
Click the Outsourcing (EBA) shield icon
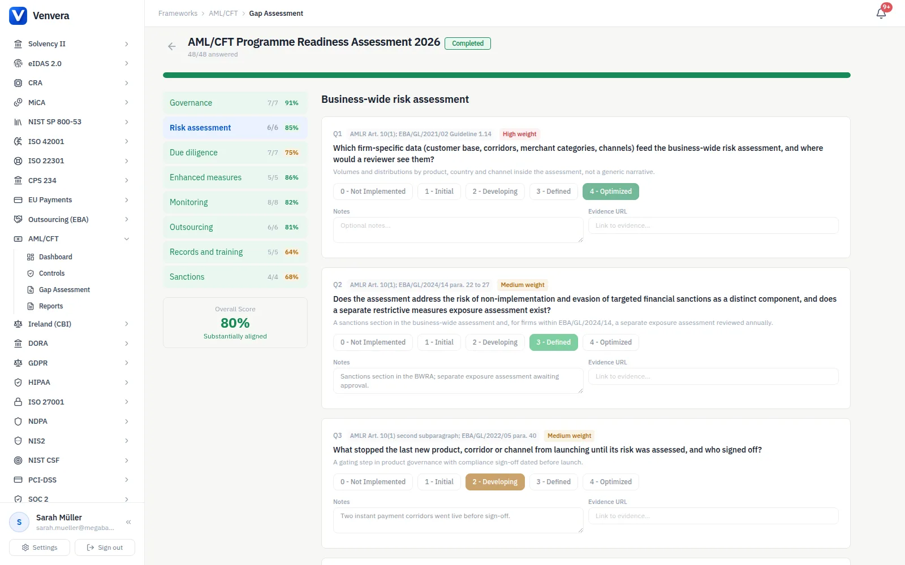pyautogui.click(x=18, y=219)
